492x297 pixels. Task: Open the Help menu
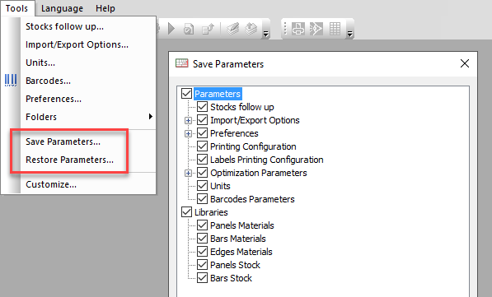pyautogui.click(x=105, y=8)
